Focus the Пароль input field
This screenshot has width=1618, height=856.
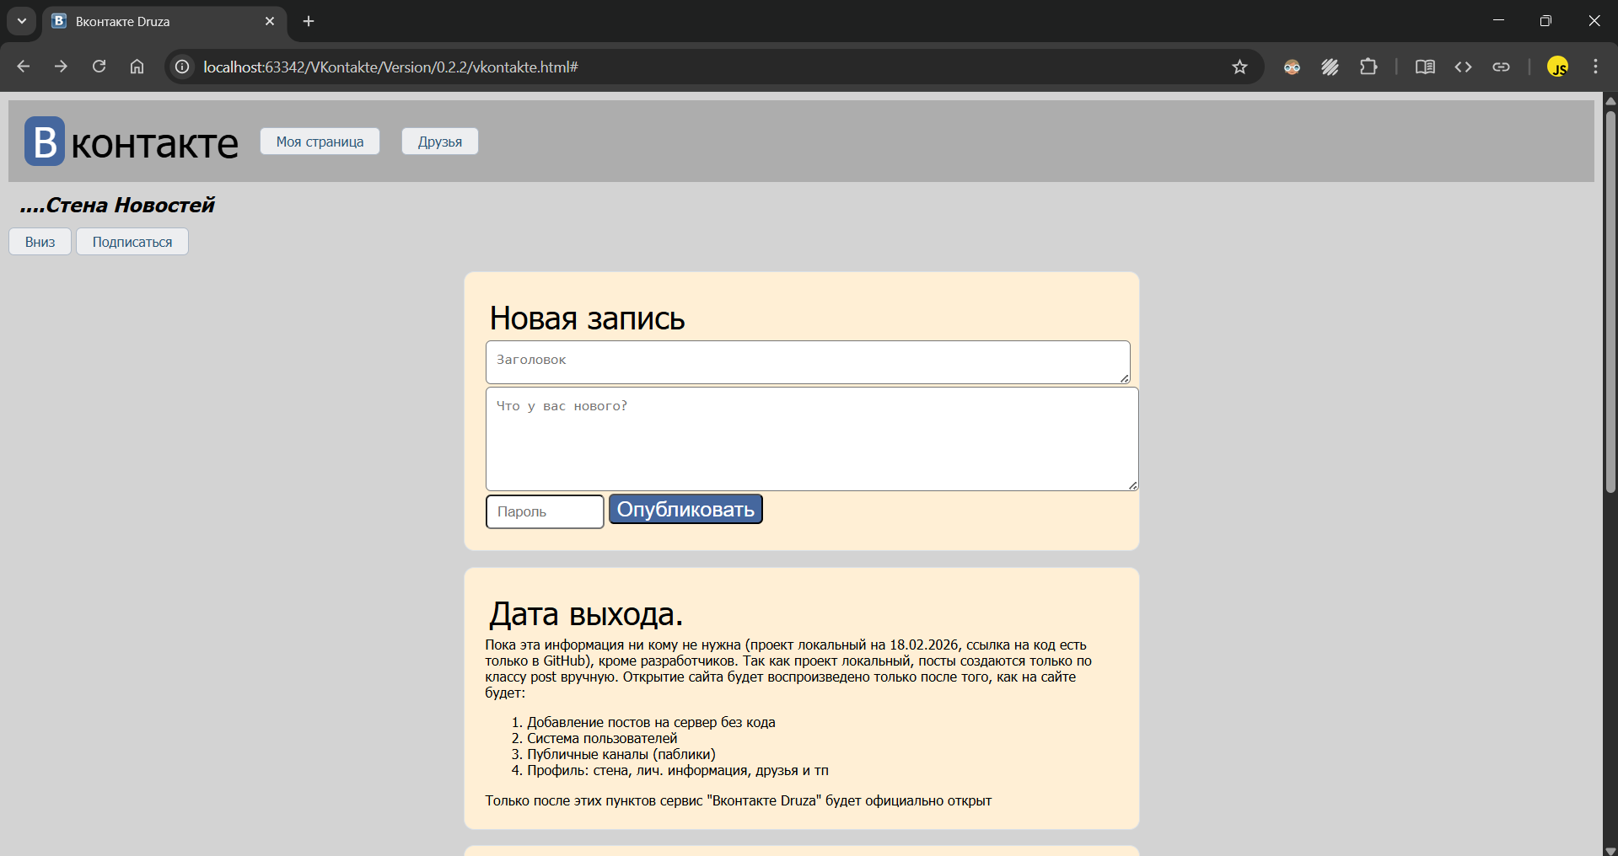pyautogui.click(x=545, y=511)
